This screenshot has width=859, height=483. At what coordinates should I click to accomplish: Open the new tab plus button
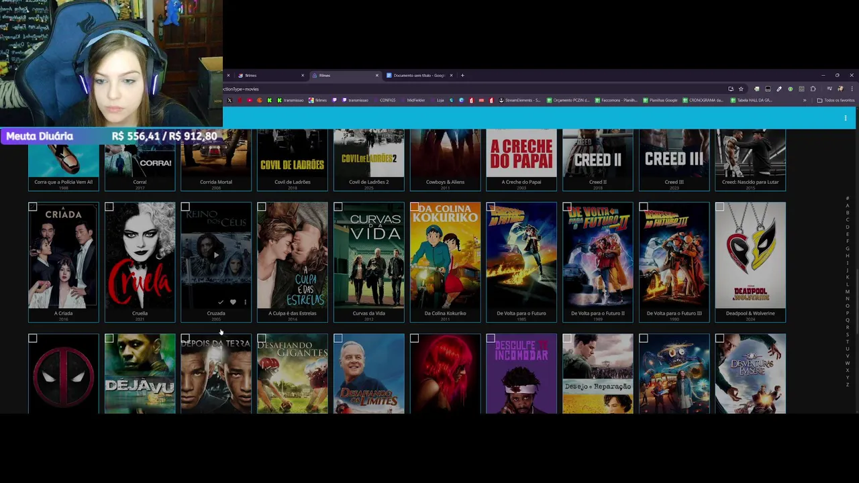point(462,75)
